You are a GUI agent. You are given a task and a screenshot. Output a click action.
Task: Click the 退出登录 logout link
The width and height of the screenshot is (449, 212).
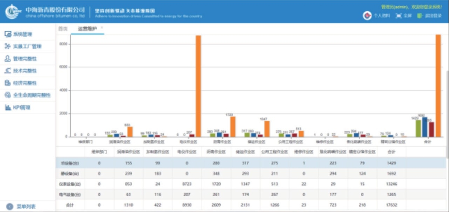click(433, 16)
